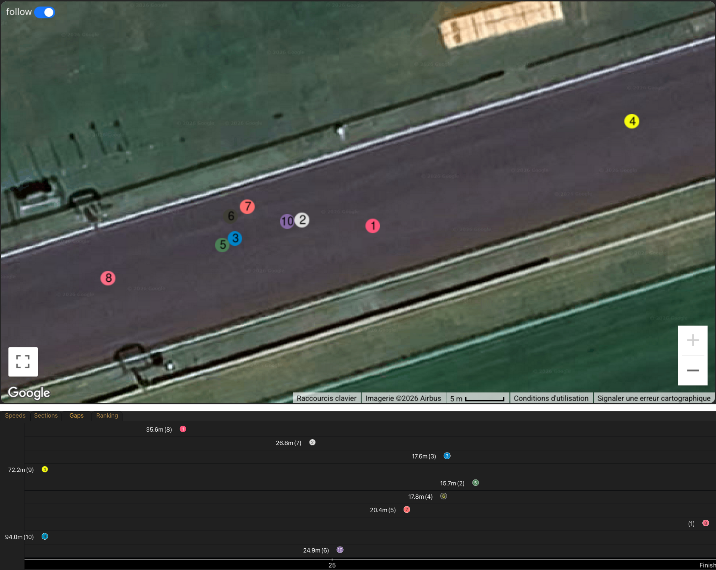Zoom out with the minus button
716x570 pixels.
(693, 370)
